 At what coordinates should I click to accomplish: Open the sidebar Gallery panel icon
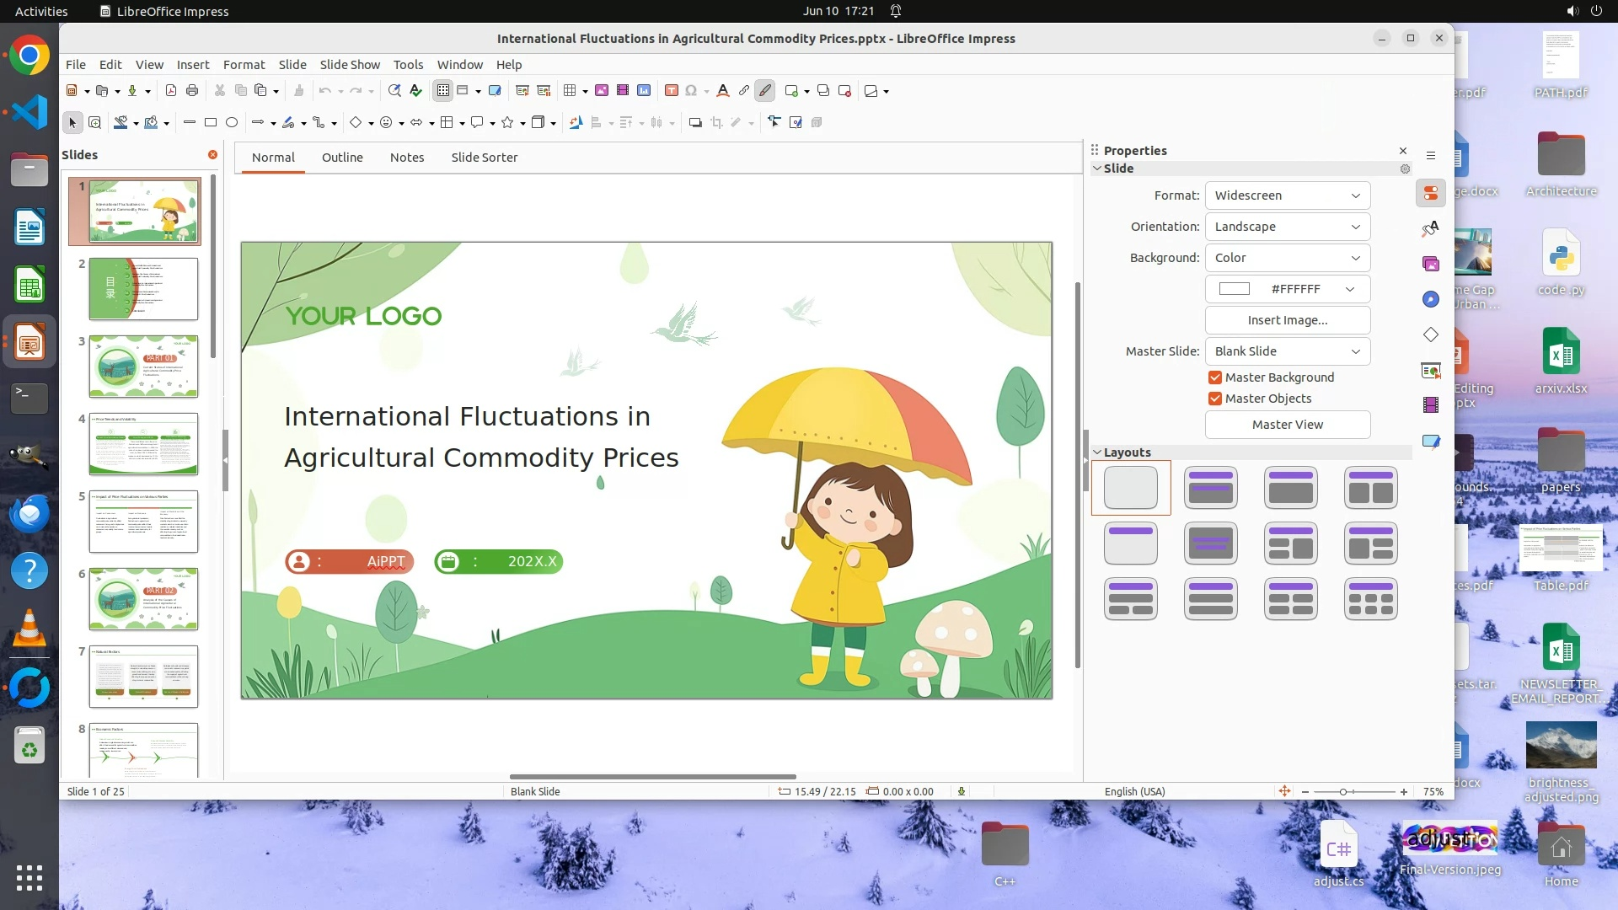1431,264
